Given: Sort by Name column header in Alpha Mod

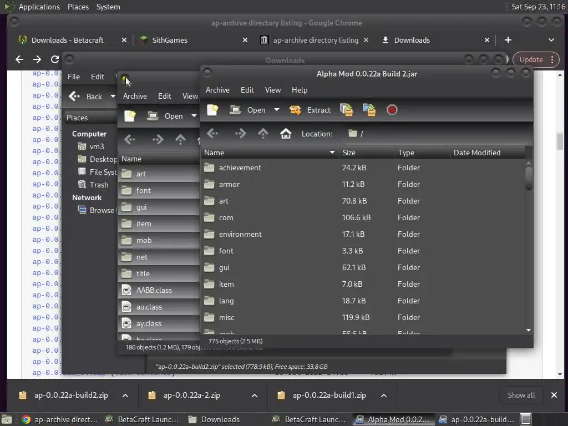Looking at the screenshot, I should pos(270,153).
